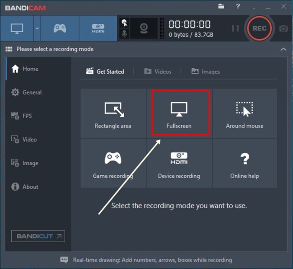293x269 pixels.
Task: Collapse the recording mode panel chevron
Action: [283, 49]
